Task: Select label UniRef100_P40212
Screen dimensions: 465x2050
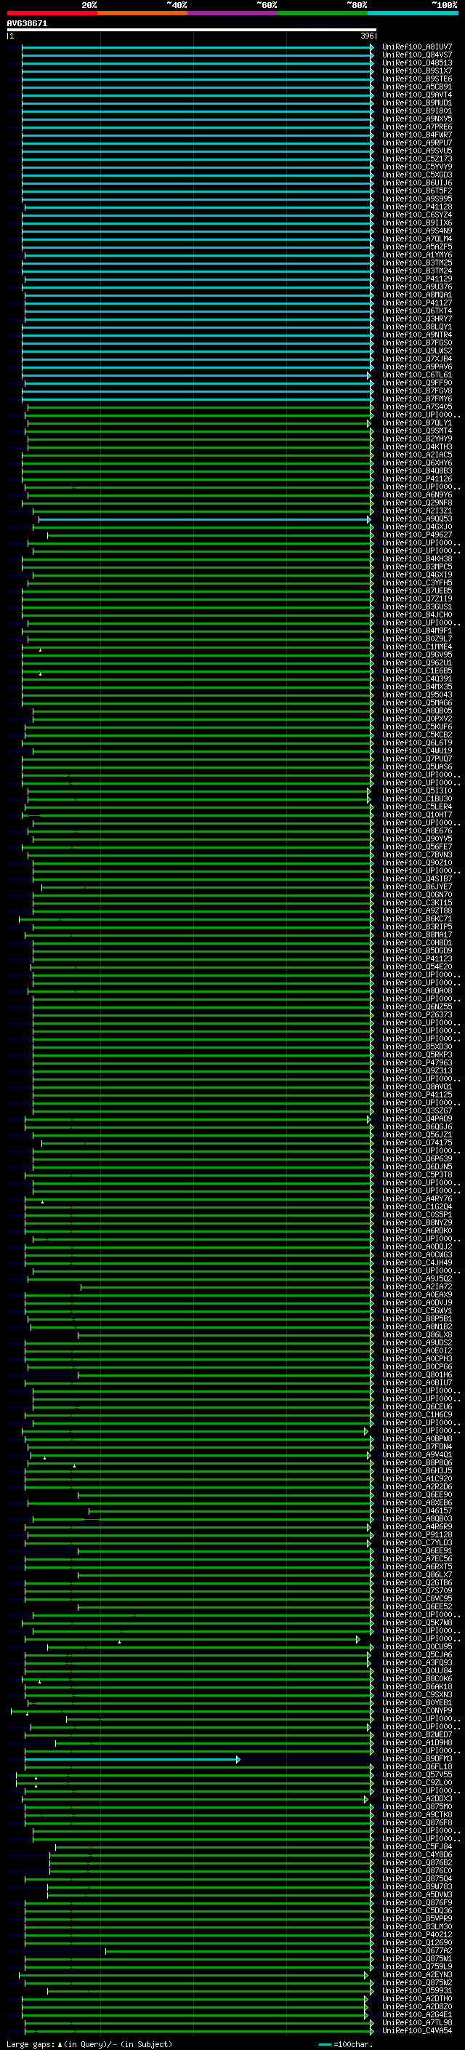Action: tap(417, 1934)
